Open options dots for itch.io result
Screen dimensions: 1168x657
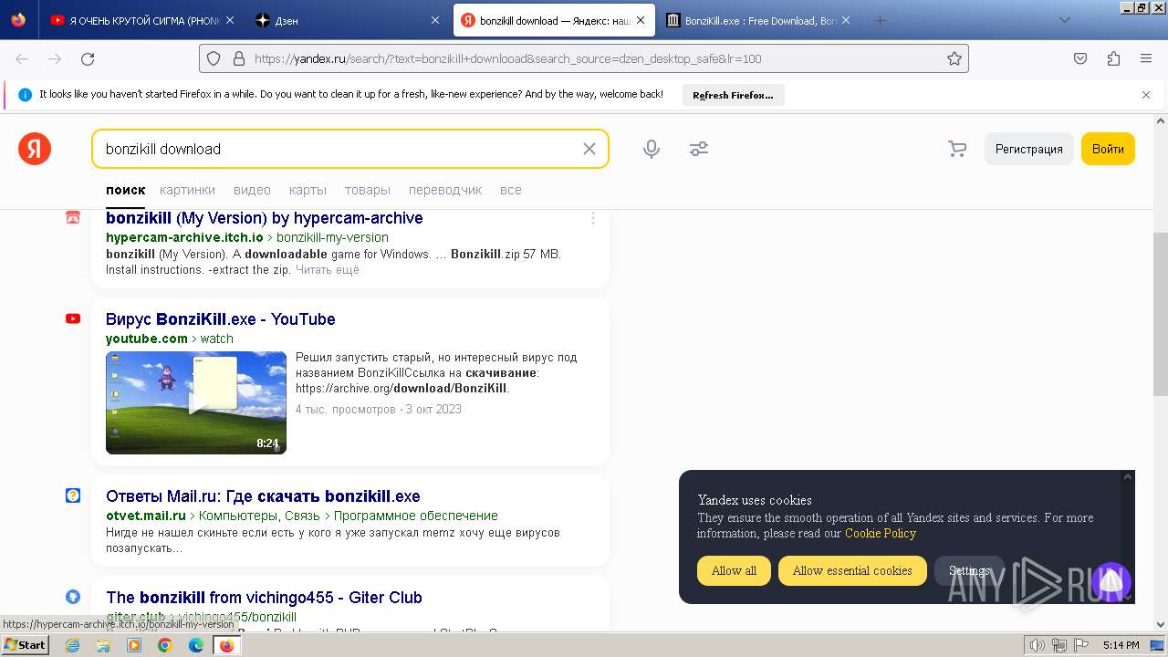click(593, 218)
